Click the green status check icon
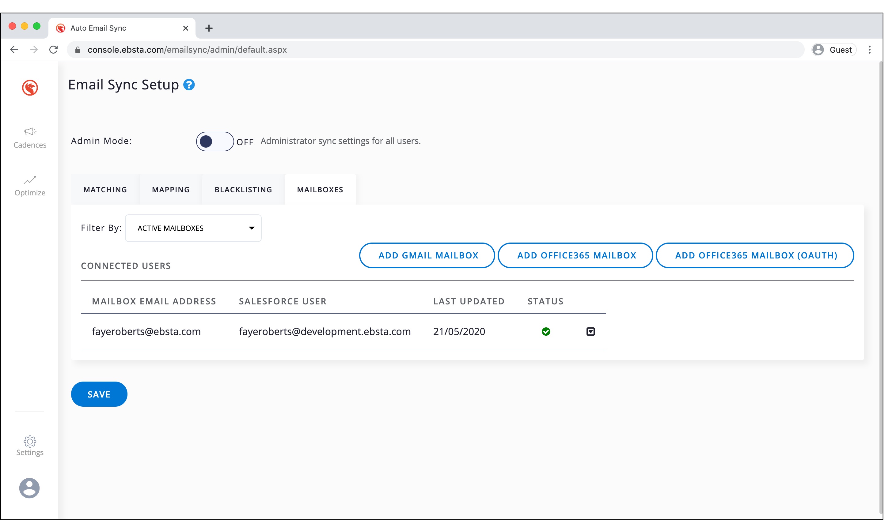The height and width of the screenshot is (520, 896). coord(546,331)
